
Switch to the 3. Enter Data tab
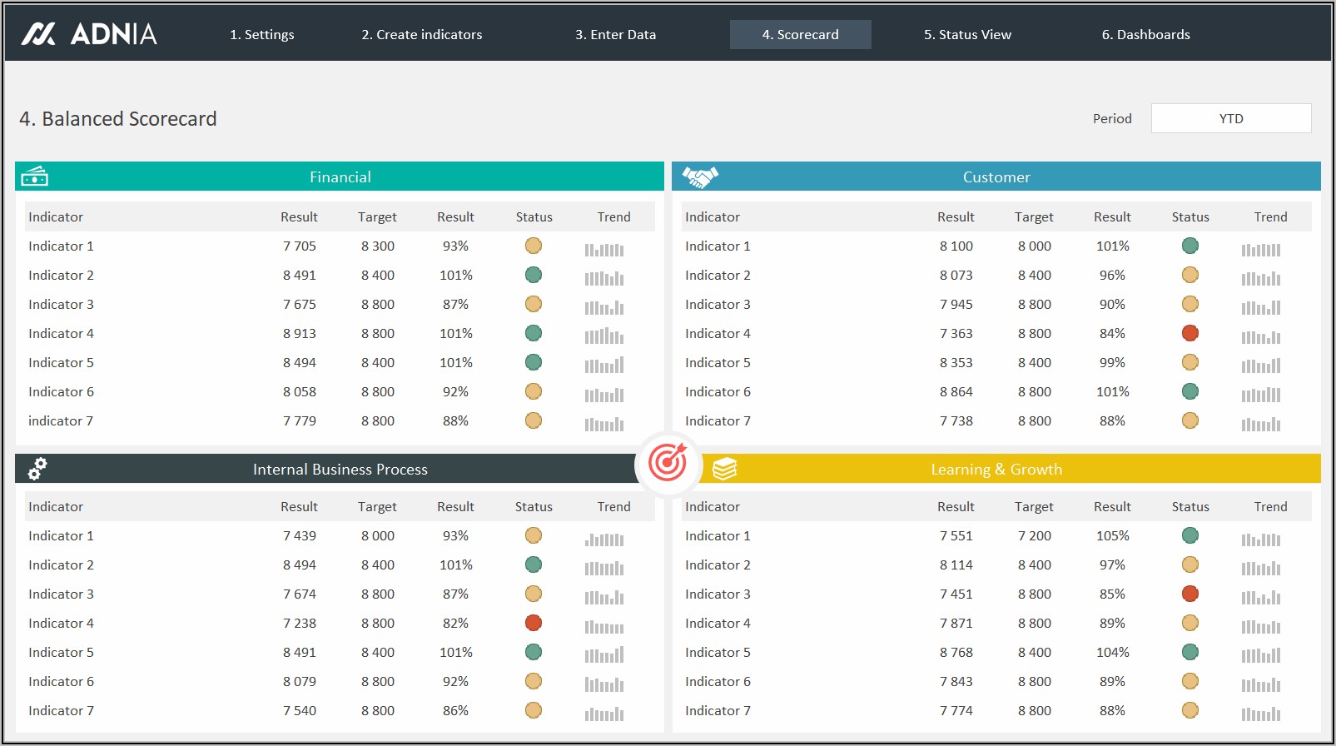(x=616, y=35)
